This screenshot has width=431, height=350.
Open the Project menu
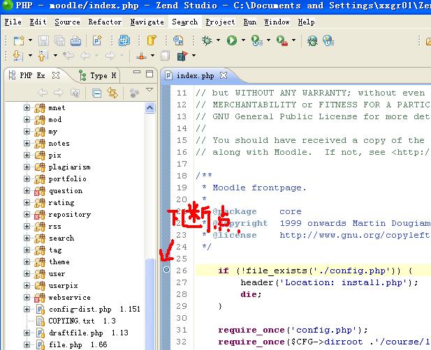pos(220,22)
